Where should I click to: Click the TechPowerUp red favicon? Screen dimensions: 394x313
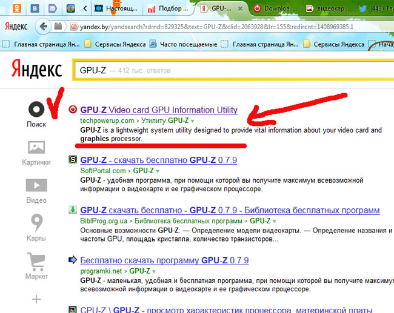[73, 109]
